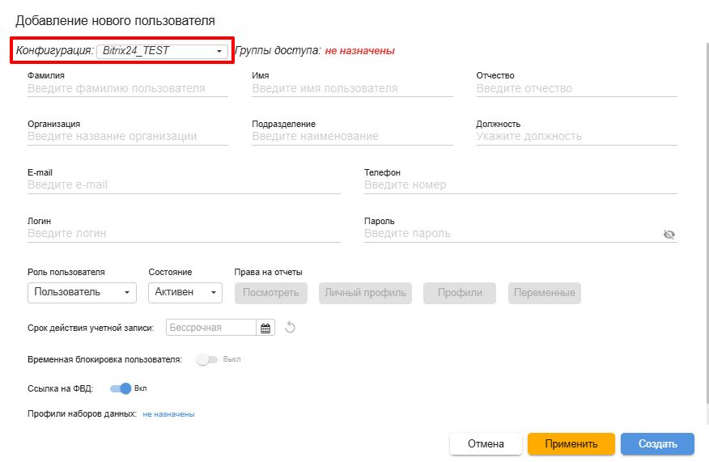Open the Роль пользователя dropdown

pos(82,292)
